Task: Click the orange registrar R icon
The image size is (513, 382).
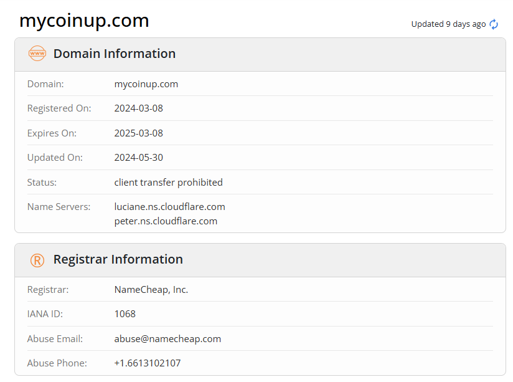Action: [x=37, y=260]
